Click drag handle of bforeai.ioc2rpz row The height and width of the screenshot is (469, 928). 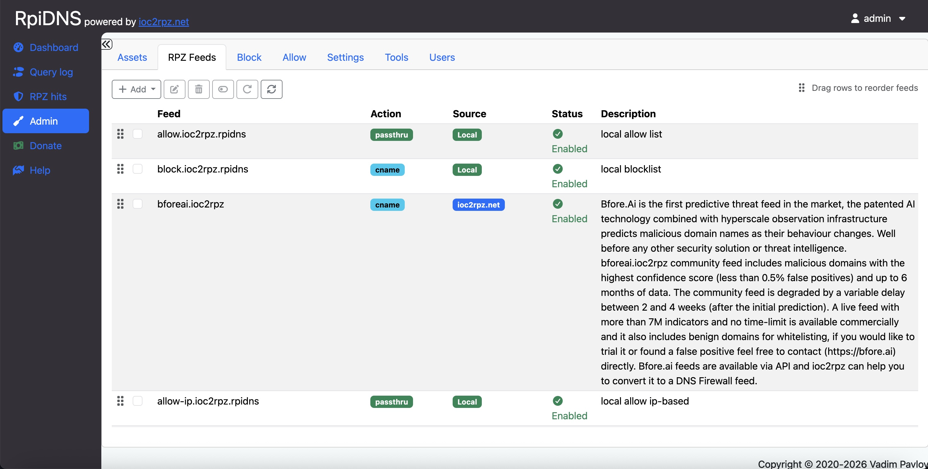coord(120,204)
